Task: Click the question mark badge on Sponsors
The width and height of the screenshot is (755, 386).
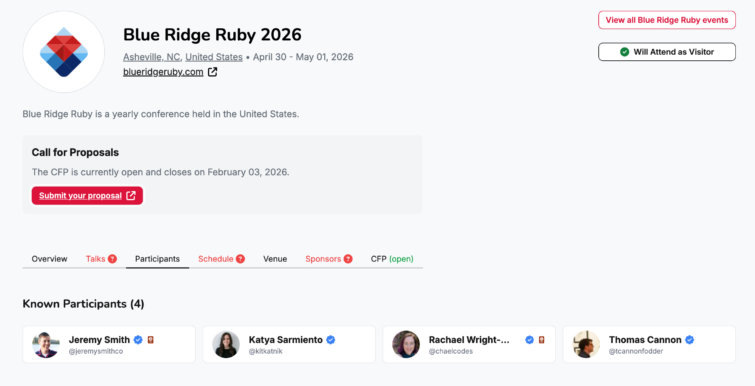Action: [348, 259]
